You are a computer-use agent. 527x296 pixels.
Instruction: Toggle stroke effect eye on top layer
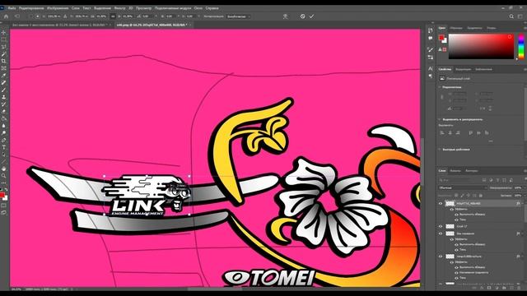[457, 214]
